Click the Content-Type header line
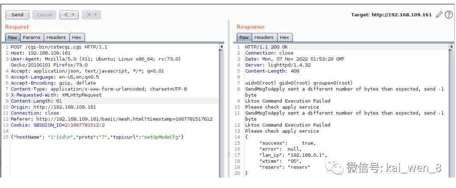The height and width of the screenshot is (188, 456). click(x=99, y=89)
